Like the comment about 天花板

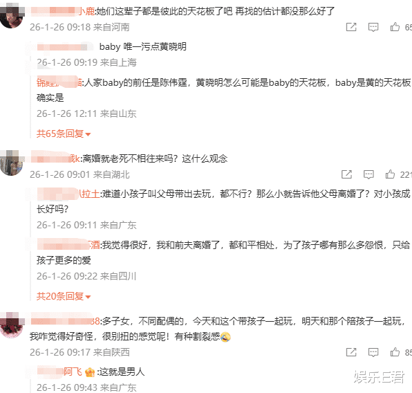click(395, 27)
